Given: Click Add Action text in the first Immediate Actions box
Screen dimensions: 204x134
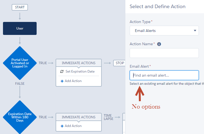Looking at the screenshot, I should (x=73, y=81).
